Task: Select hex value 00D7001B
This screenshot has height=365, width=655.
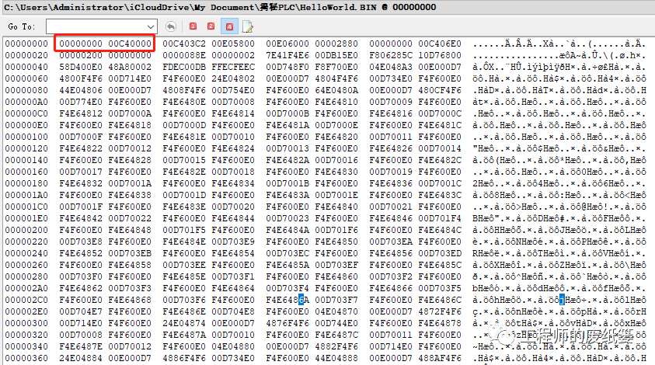Action: 287,183
